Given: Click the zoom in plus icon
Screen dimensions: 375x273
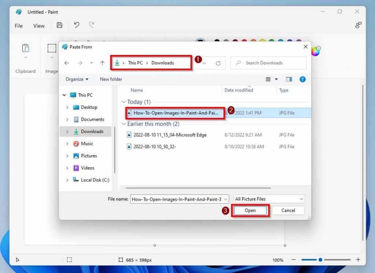Looking at the screenshot, I should pos(358,259).
